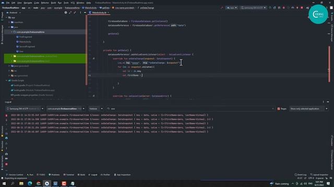Open the Show only selected application dropdown
Viewport: 334px width, 187px height.
coord(308,109)
